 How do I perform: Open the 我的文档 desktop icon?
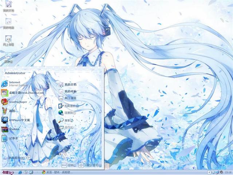tap(8, 6)
